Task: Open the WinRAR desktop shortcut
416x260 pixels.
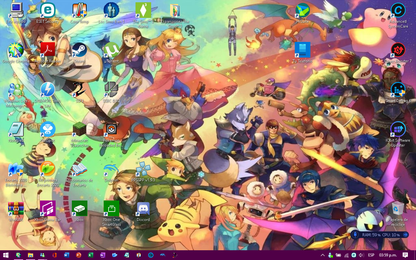Action: (16, 212)
